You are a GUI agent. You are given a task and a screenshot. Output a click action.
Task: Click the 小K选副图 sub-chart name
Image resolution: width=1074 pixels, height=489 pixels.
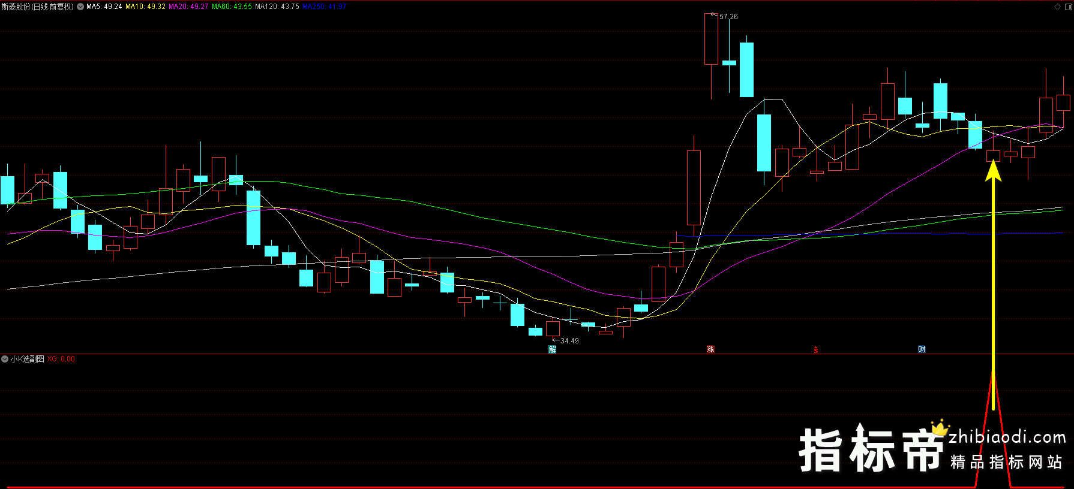click(x=27, y=359)
